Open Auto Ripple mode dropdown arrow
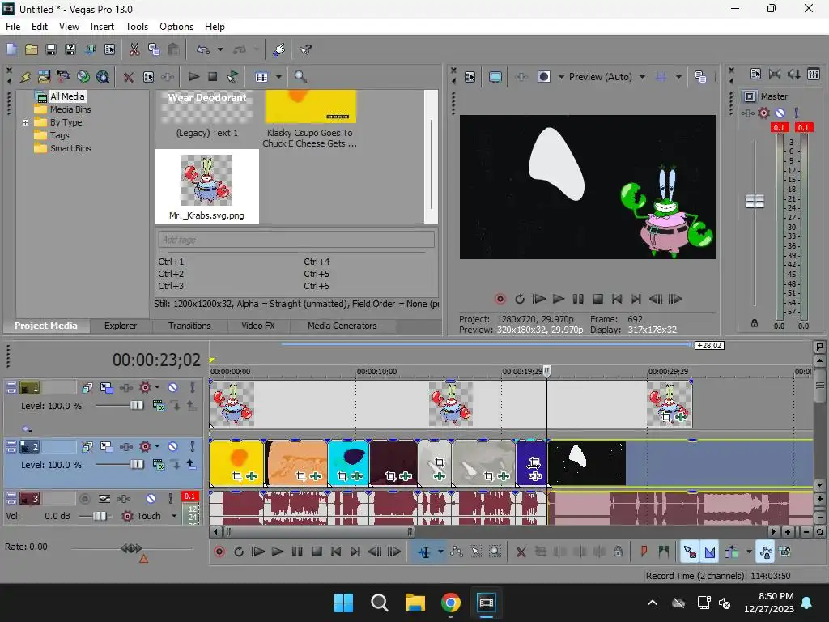The image size is (829, 622). (x=749, y=552)
